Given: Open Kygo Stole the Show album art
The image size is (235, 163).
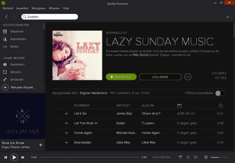Looking at the screenshot, I should (23, 116).
